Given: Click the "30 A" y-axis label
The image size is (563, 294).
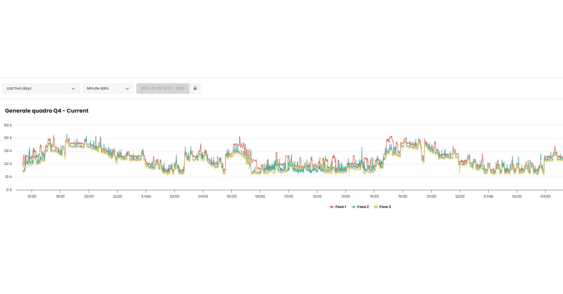Looking at the screenshot, I should tap(8, 151).
